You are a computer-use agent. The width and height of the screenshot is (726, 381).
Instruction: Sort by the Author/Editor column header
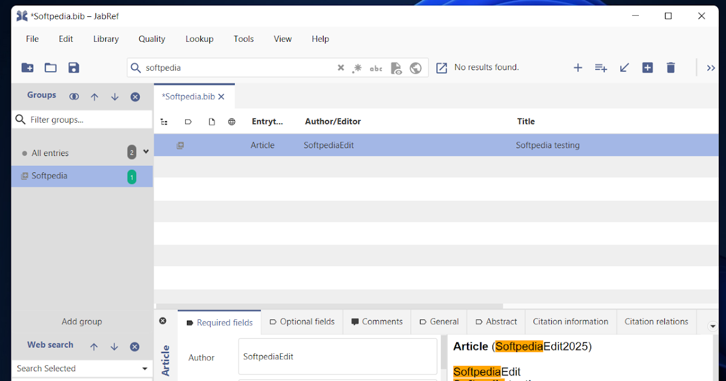[x=333, y=122]
